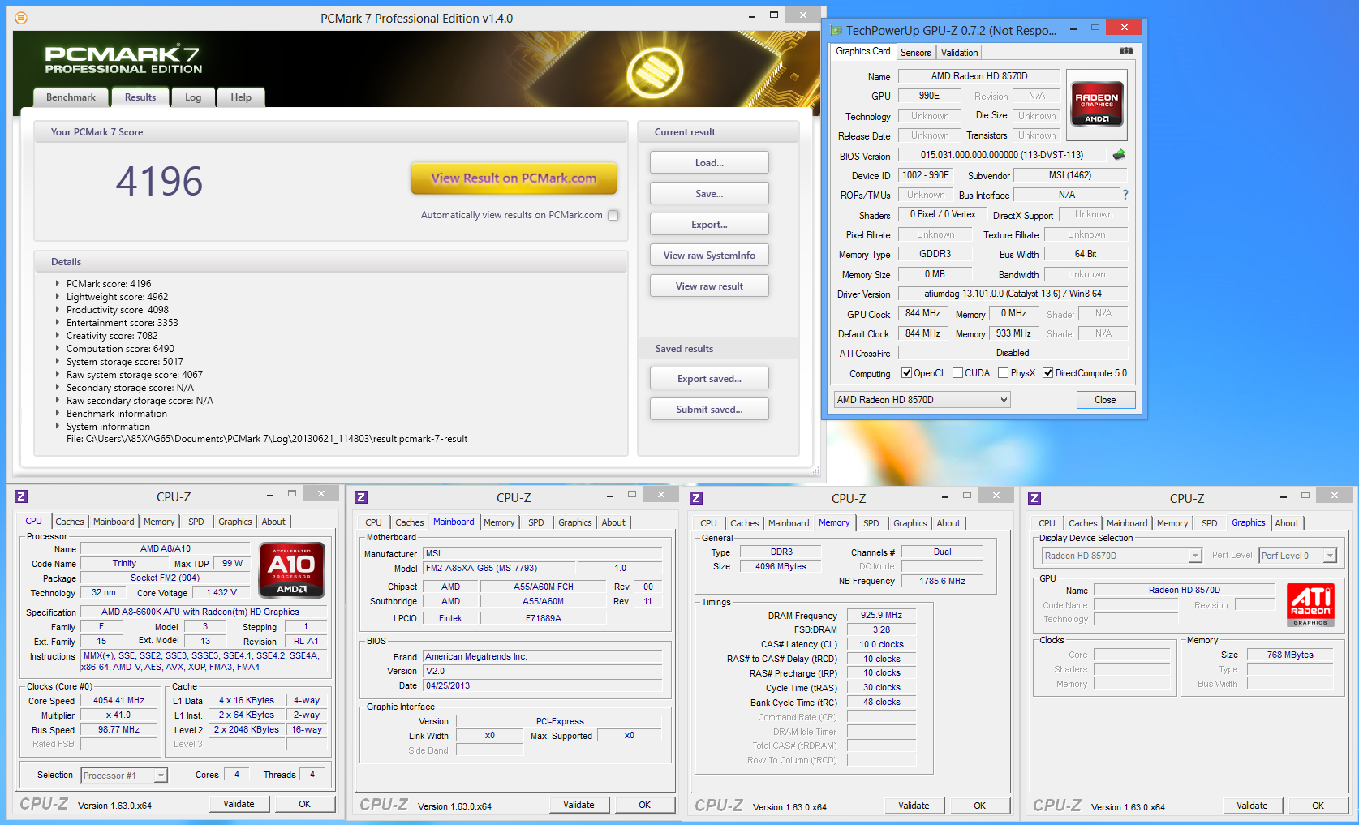1359x825 pixels.
Task: Click the CPU-Z icon of the CPU tab window
Action: (x=21, y=496)
